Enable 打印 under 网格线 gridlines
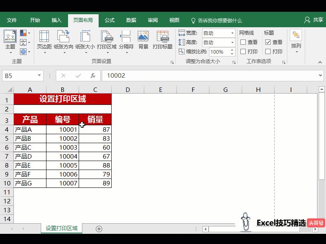326x244 pixels. click(x=242, y=51)
